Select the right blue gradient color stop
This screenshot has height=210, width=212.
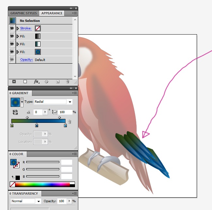pos(65,125)
